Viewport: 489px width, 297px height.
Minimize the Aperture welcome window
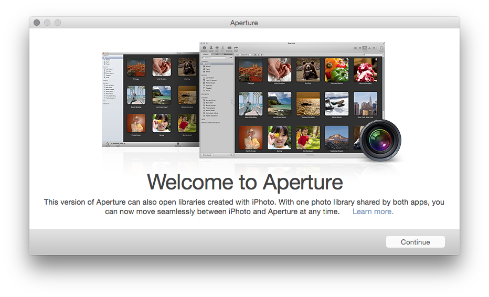coord(47,23)
